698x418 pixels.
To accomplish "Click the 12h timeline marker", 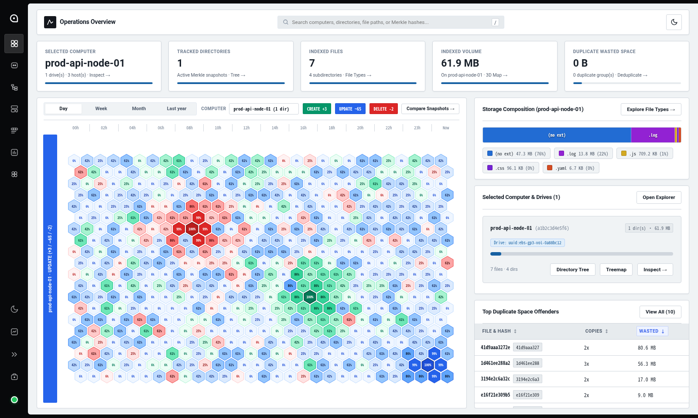I will pyautogui.click(x=246, y=128).
